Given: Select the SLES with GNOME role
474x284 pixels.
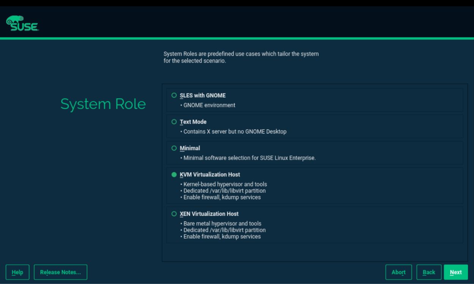Looking at the screenshot, I should pyautogui.click(x=174, y=95).
